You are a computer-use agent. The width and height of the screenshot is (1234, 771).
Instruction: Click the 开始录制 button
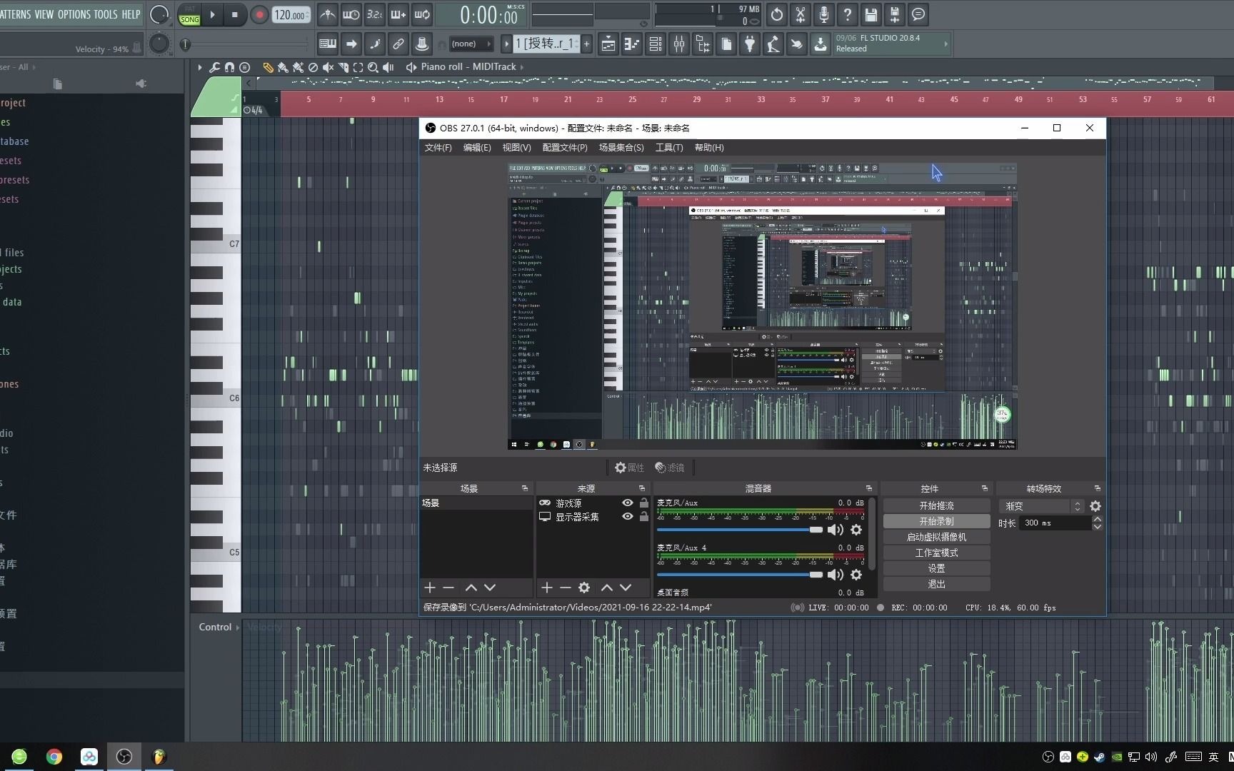click(936, 521)
